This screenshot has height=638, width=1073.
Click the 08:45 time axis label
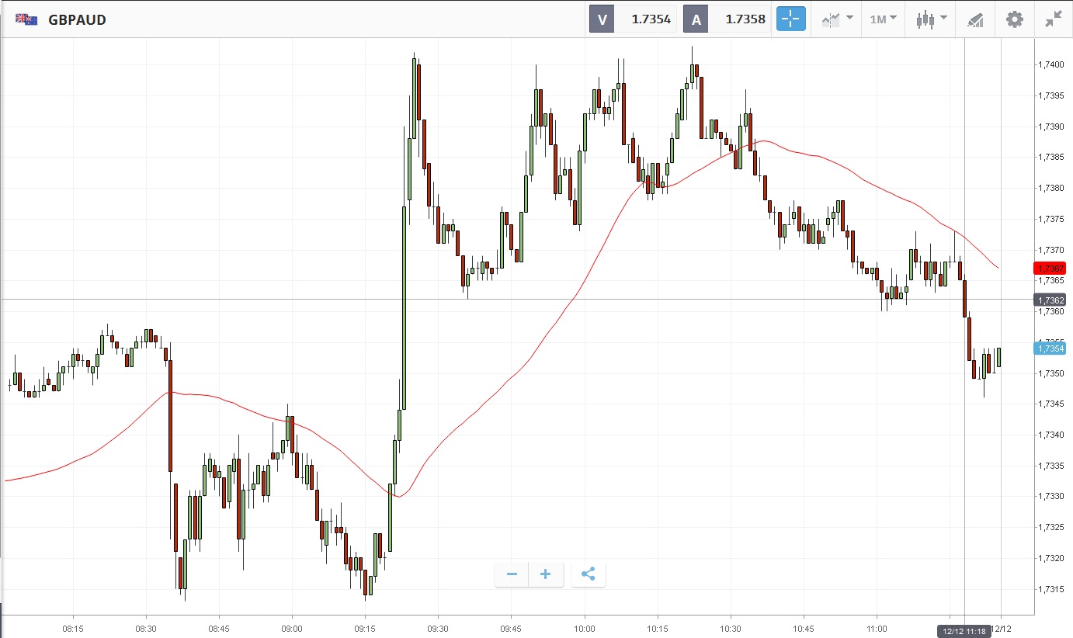(x=219, y=629)
